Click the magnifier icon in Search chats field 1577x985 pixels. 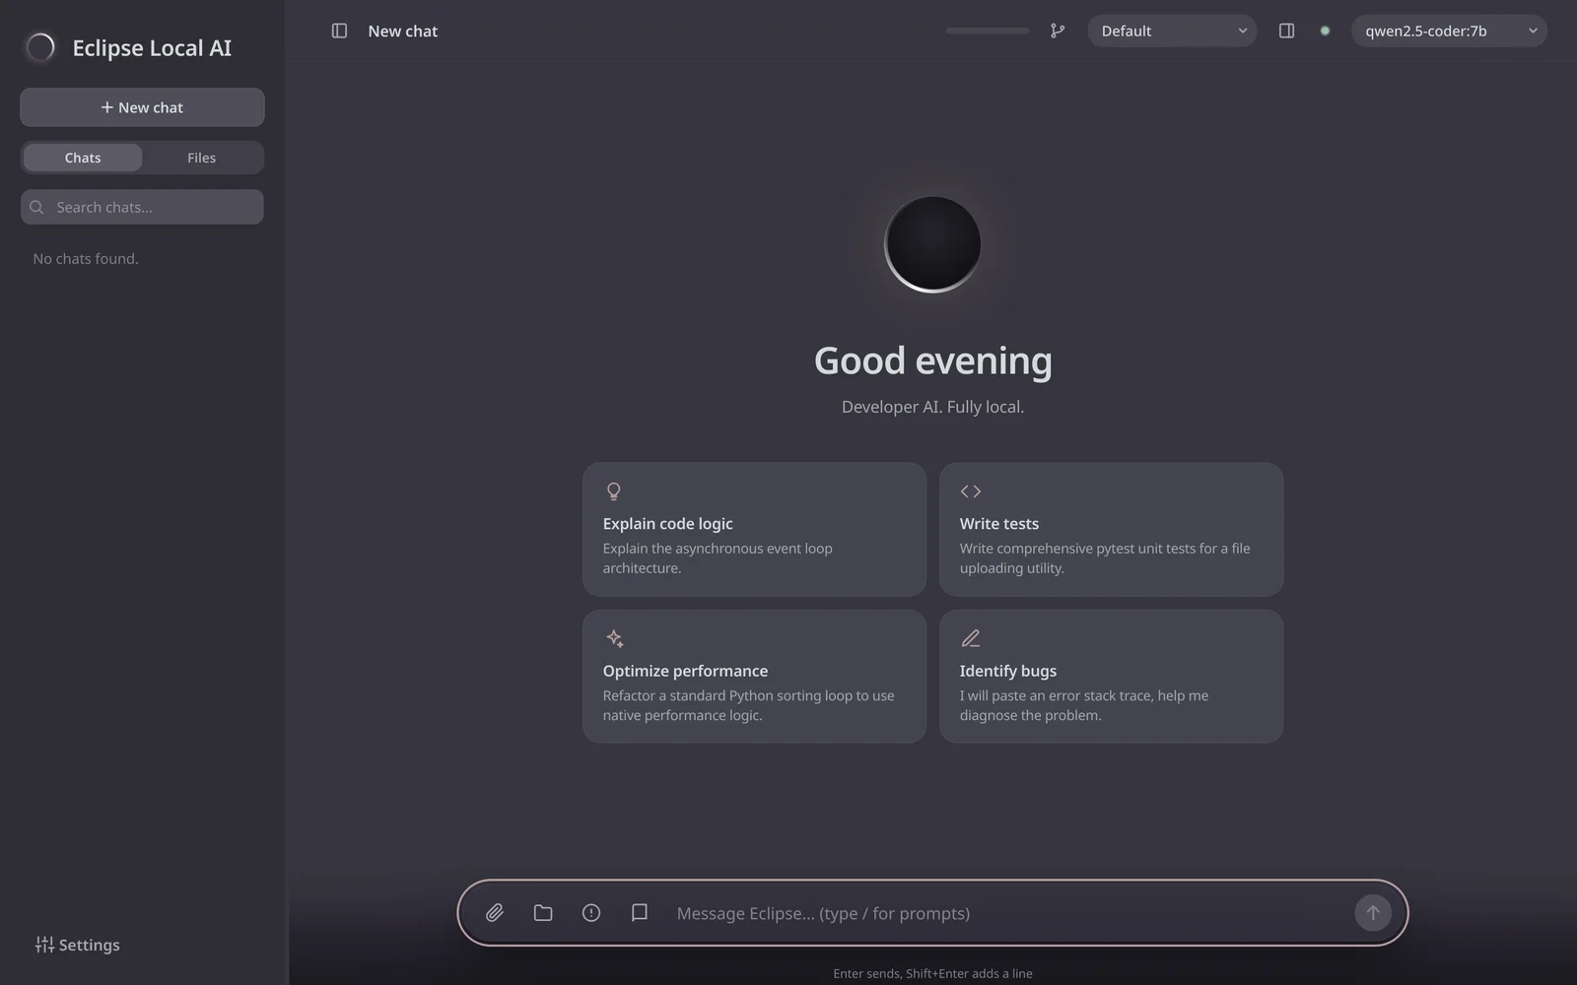(37, 207)
